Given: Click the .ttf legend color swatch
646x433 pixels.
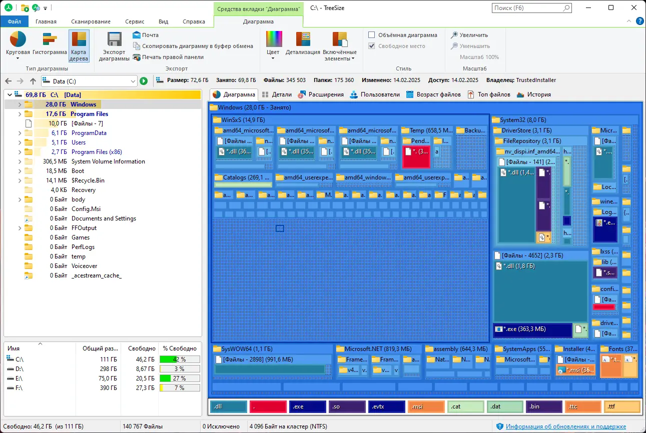Looking at the screenshot, I should (x=622, y=406).
